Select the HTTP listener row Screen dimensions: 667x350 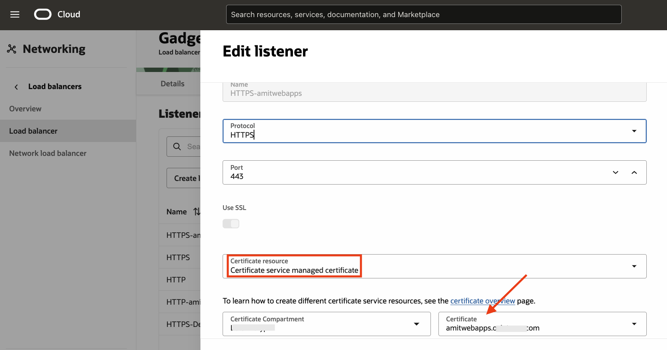click(x=180, y=280)
